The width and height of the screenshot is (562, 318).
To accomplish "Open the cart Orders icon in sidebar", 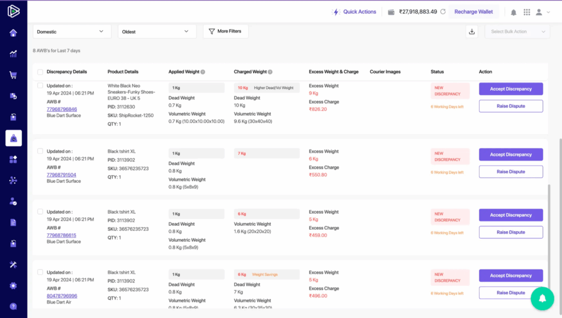I will click(13, 75).
